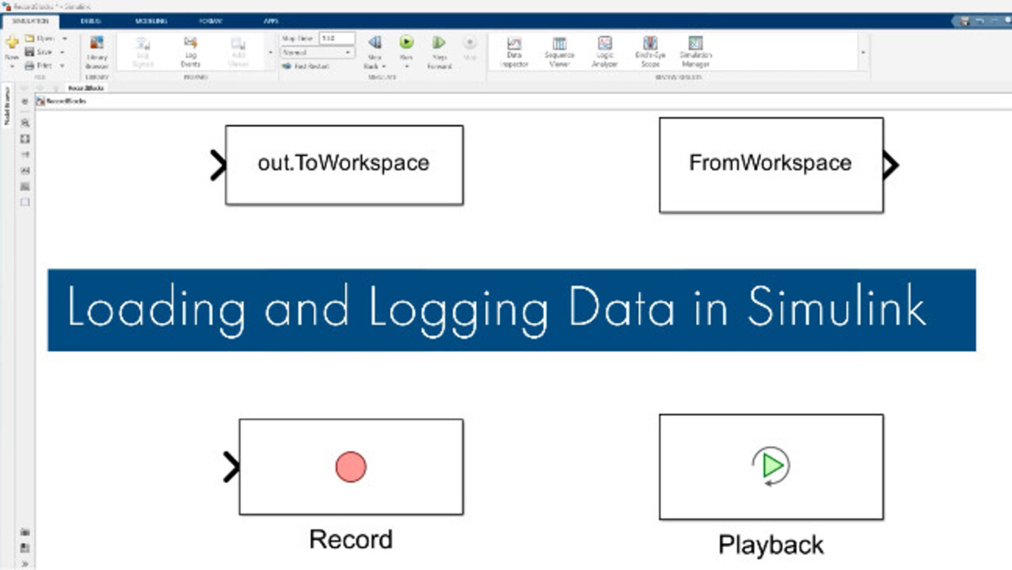The height and width of the screenshot is (570, 1012).
Task: Select the Playback block
Action: (770, 466)
